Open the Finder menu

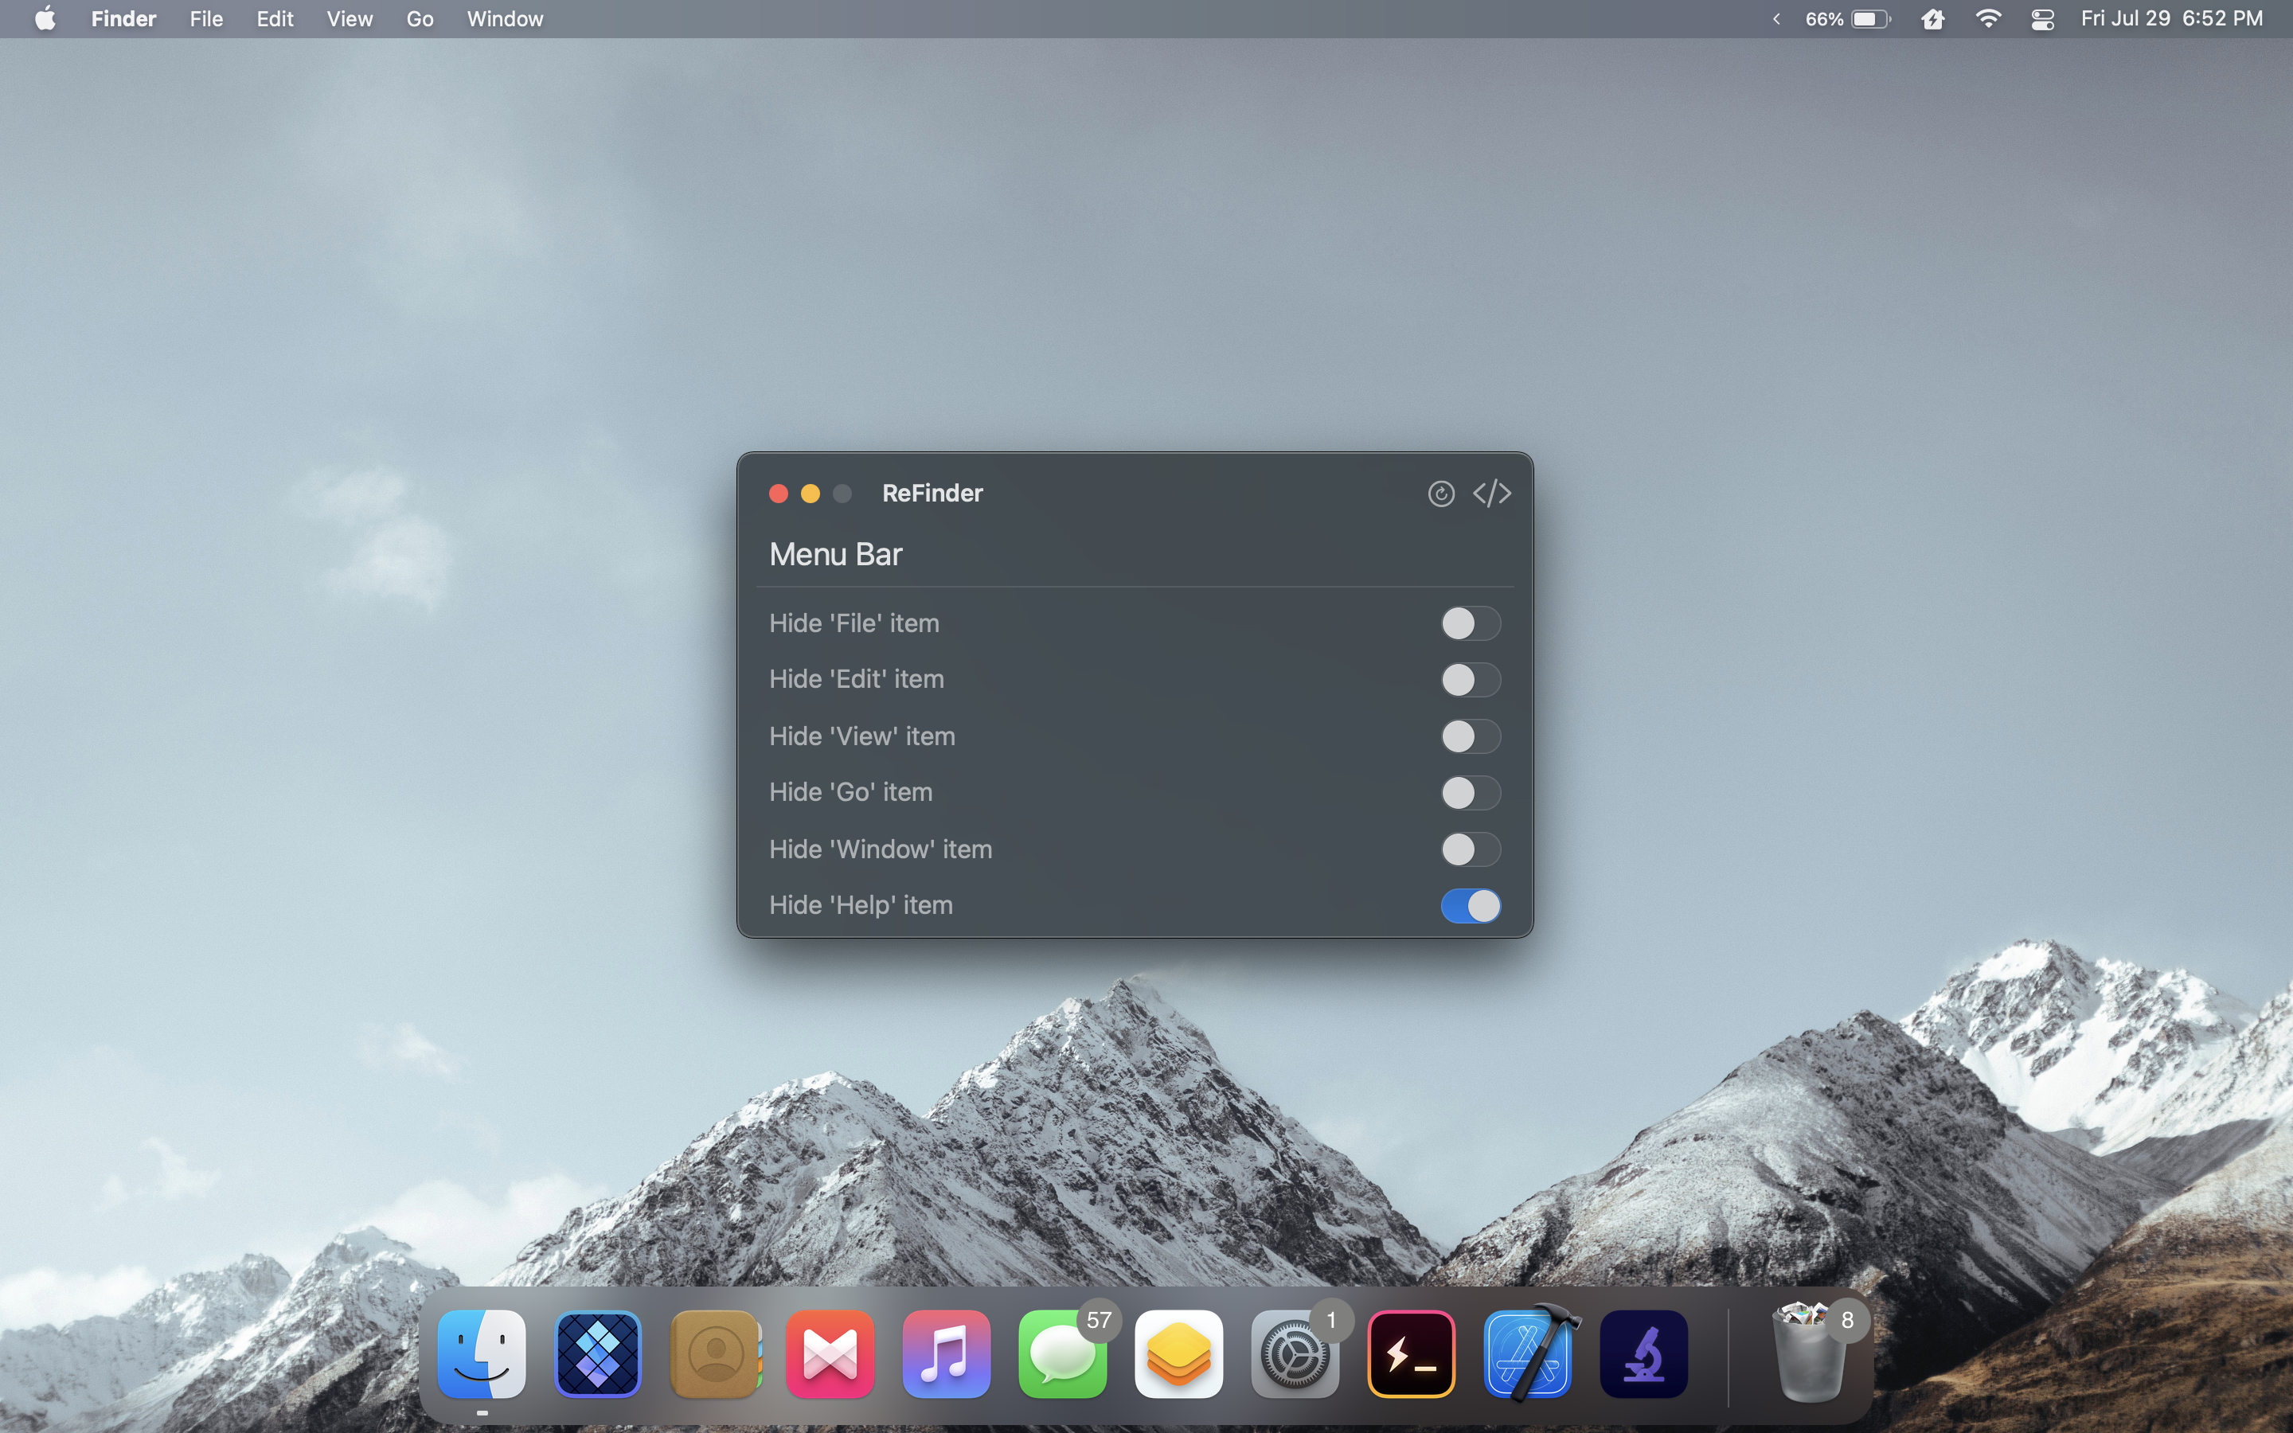(x=123, y=19)
